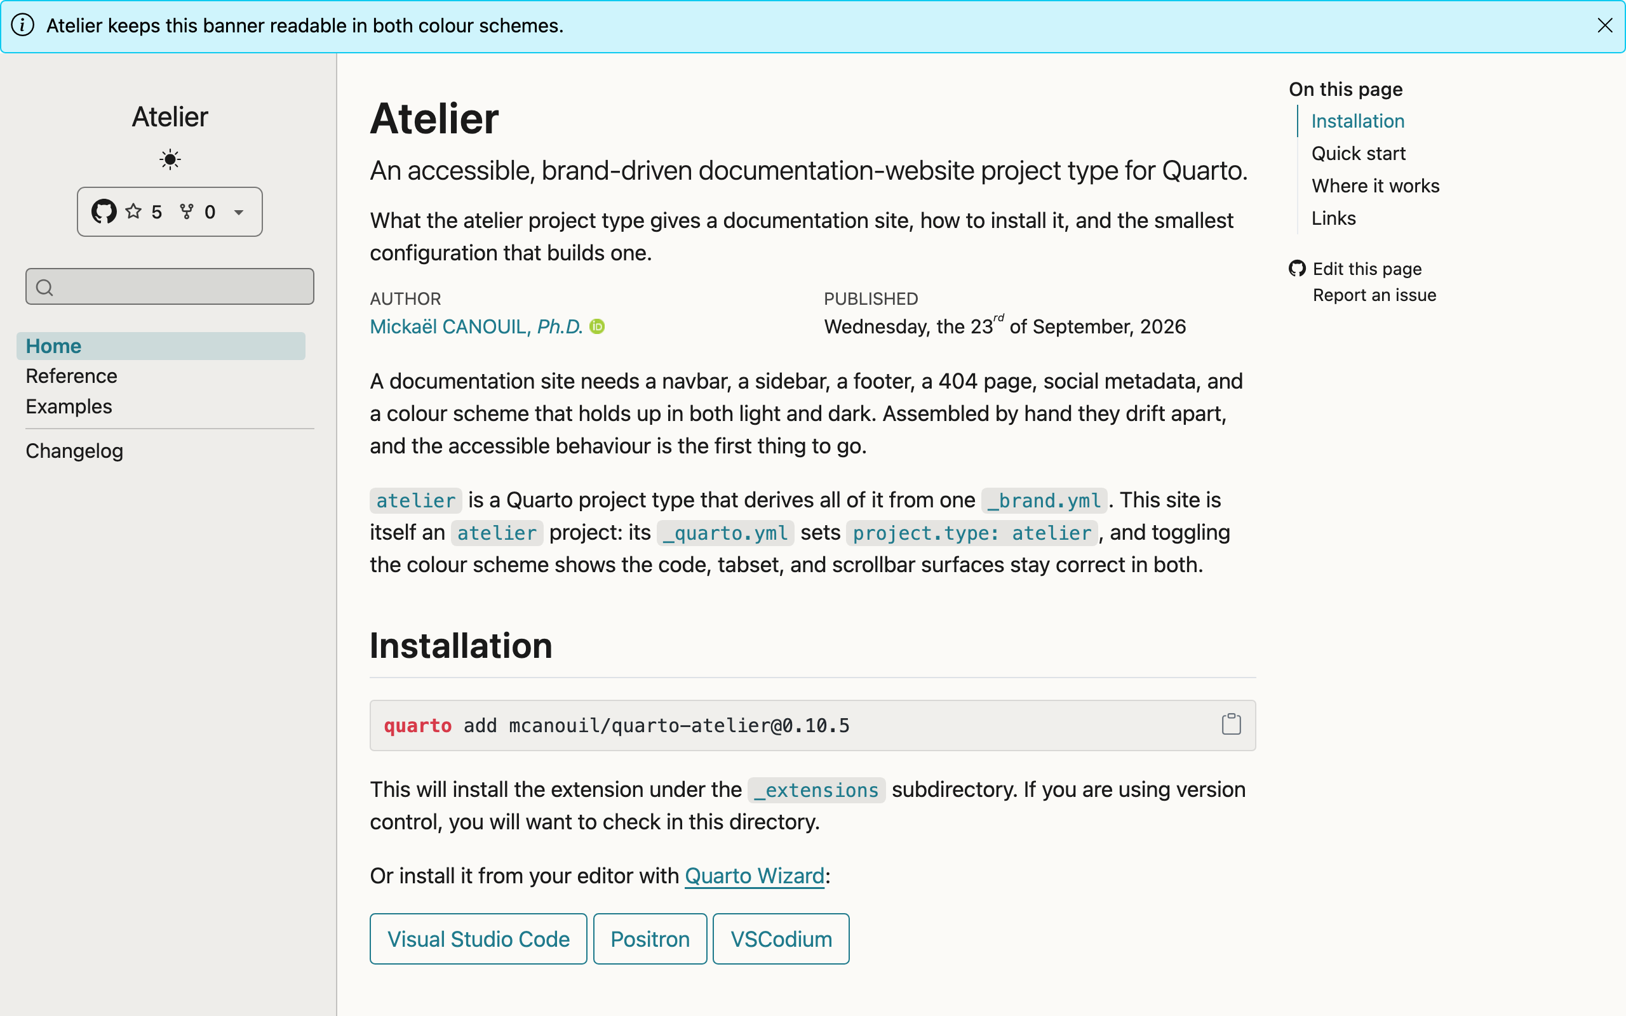Click the fork count icon

point(187,211)
